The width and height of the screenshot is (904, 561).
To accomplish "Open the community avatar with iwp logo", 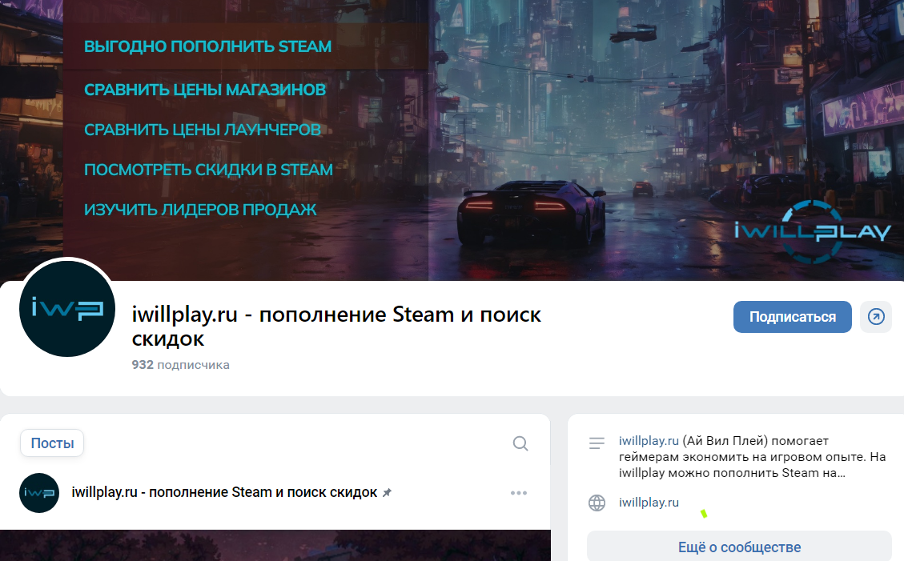I will pos(67,309).
